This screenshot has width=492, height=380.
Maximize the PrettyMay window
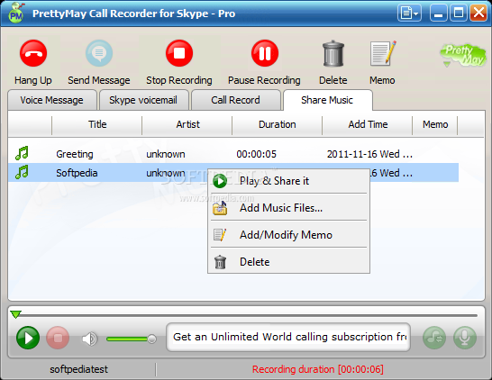click(459, 14)
